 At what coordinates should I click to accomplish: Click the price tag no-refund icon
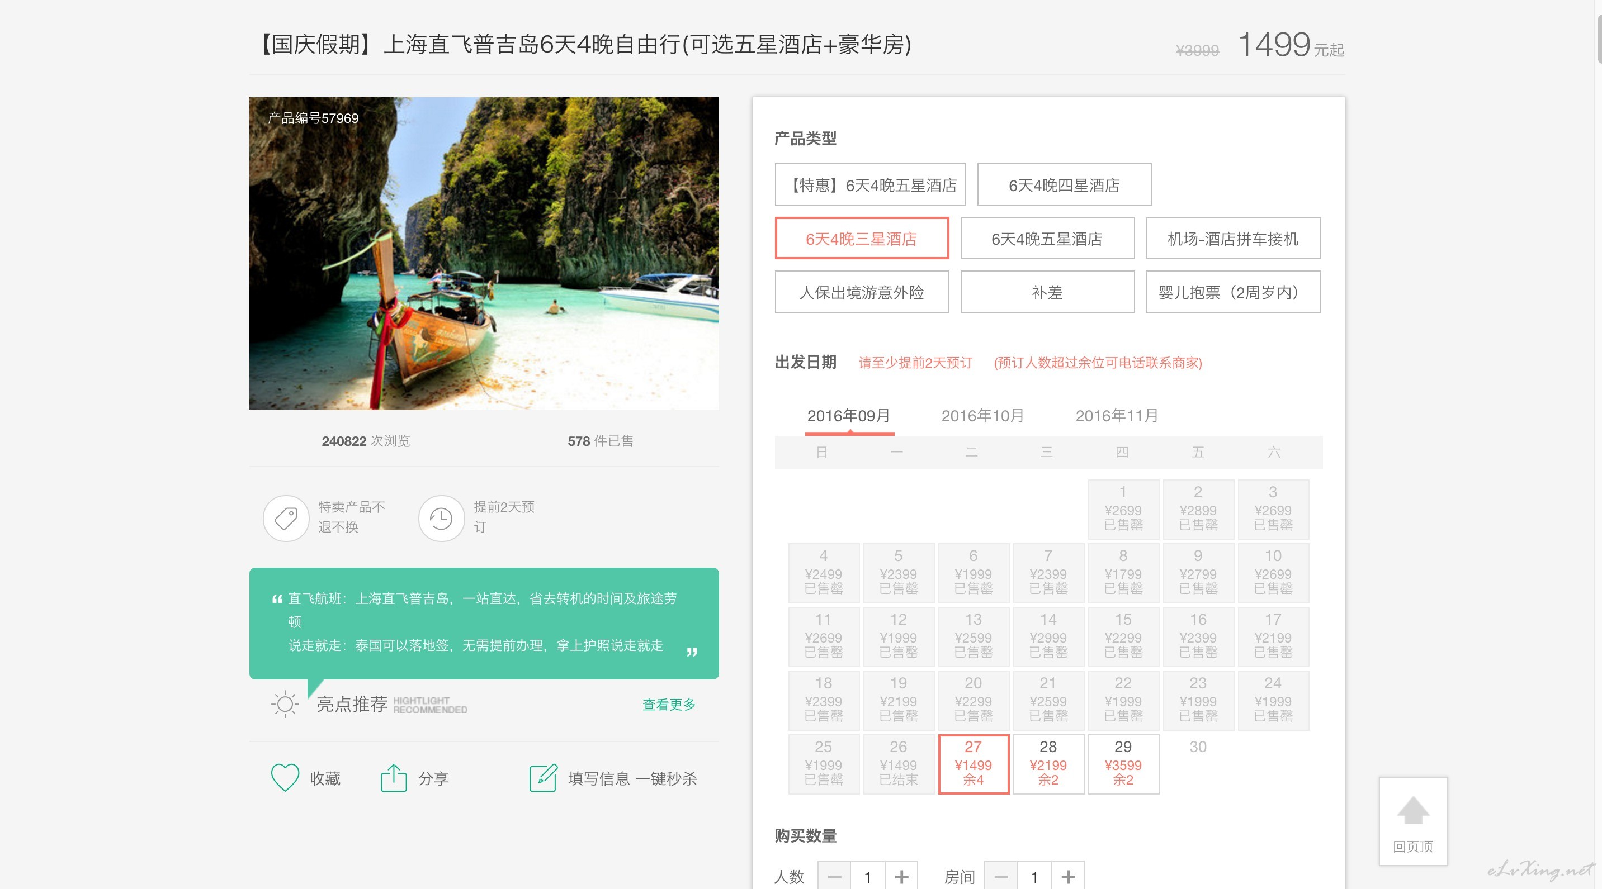point(286,517)
